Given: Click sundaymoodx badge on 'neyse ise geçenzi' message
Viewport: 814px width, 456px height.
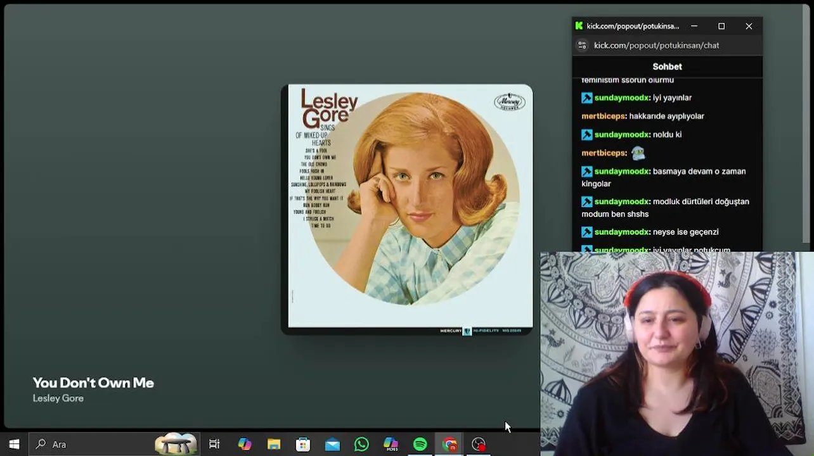Looking at the screenshot, I should coord(587,232).
